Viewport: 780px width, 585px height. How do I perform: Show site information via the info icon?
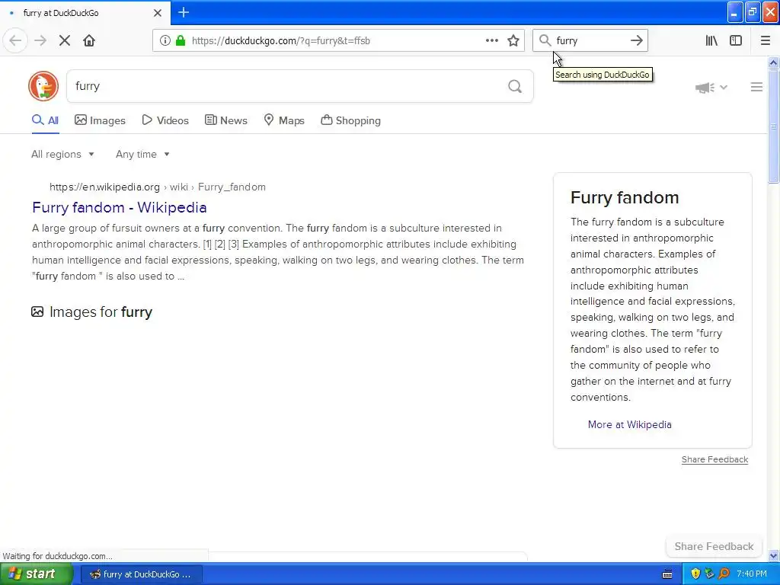point(165,40)
